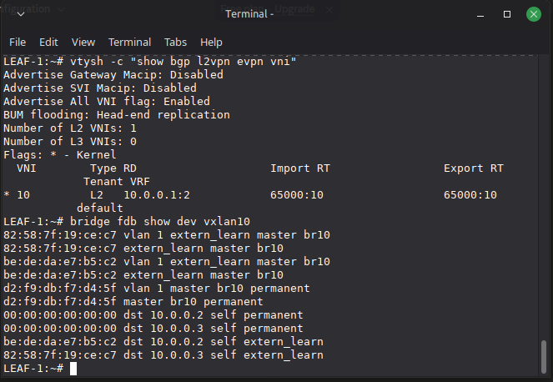Click 'be:de:da:e7:b5:c2 dst 10.0.0.2' row
553x382 pixels.
[x=163, y=342]
